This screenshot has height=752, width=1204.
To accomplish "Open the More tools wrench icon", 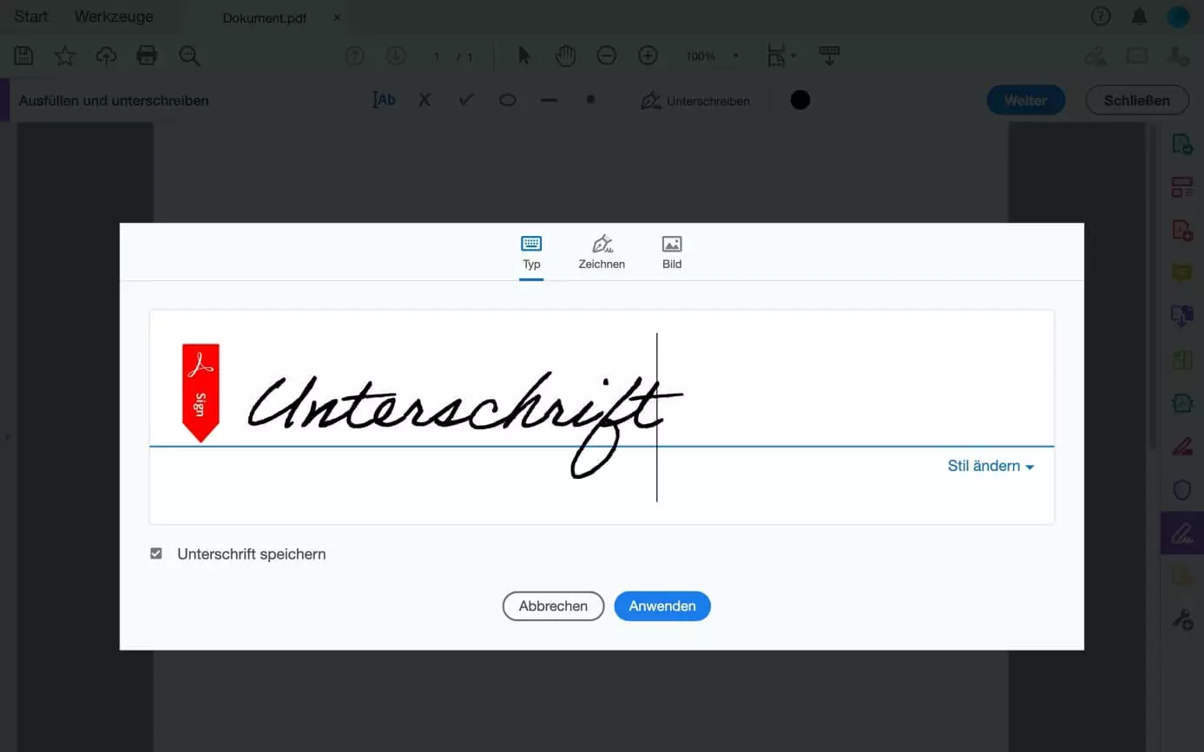I will (x=1182, y=619).
